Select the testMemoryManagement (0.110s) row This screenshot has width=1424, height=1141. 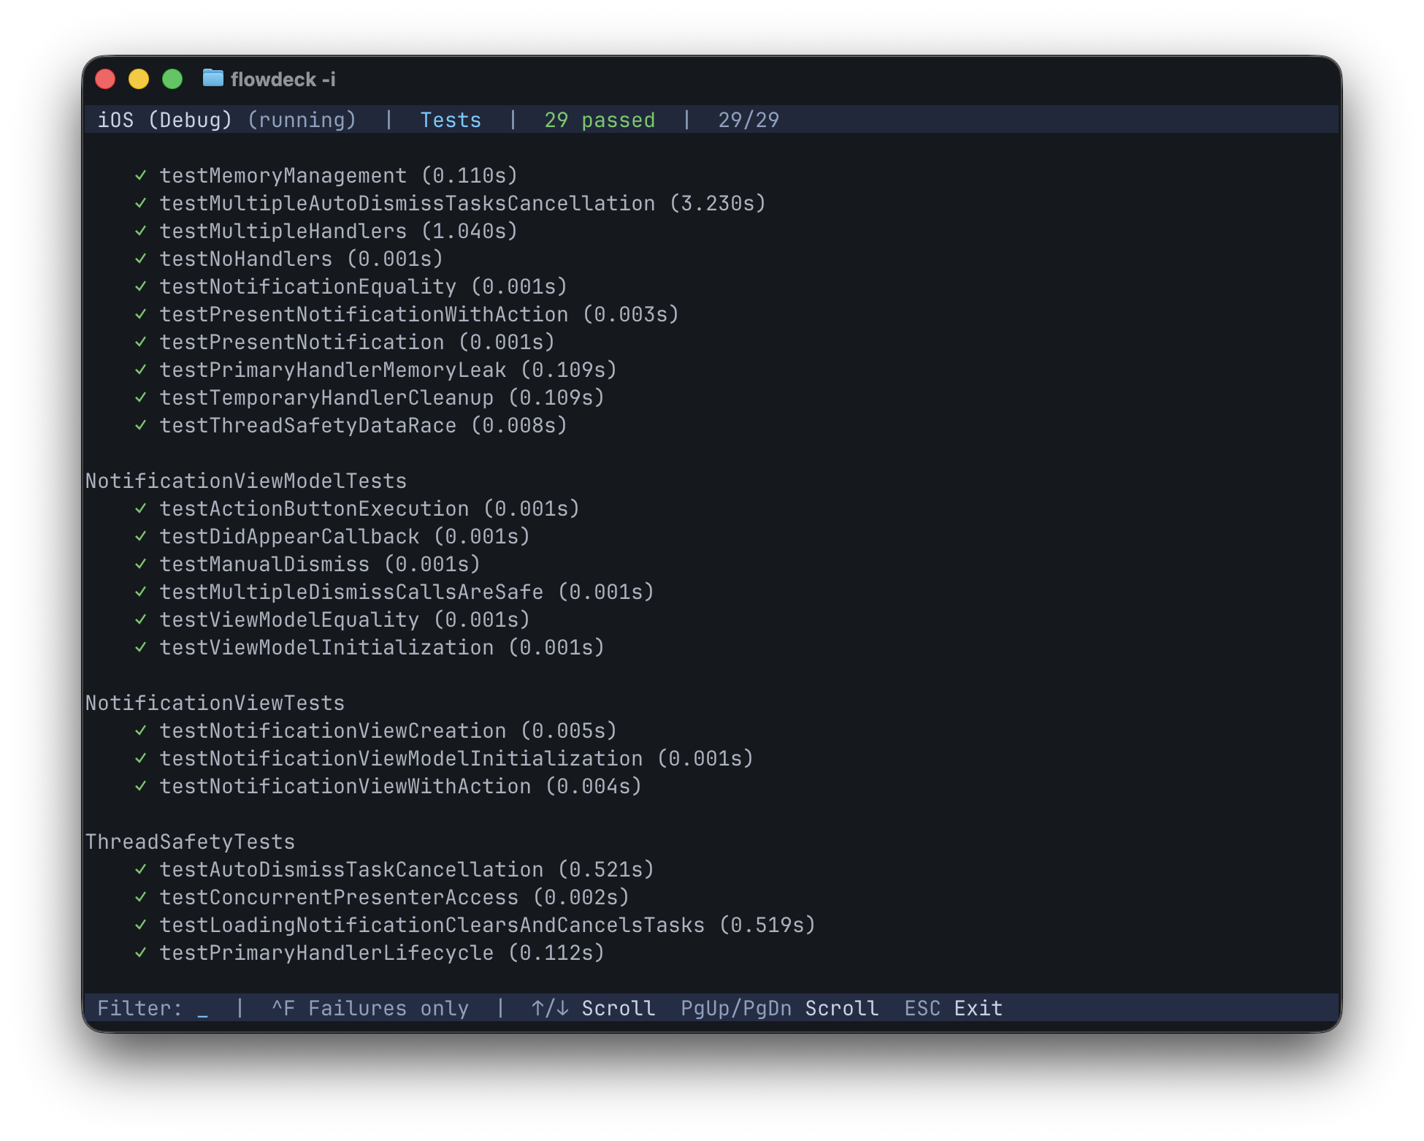pos(326,175)
